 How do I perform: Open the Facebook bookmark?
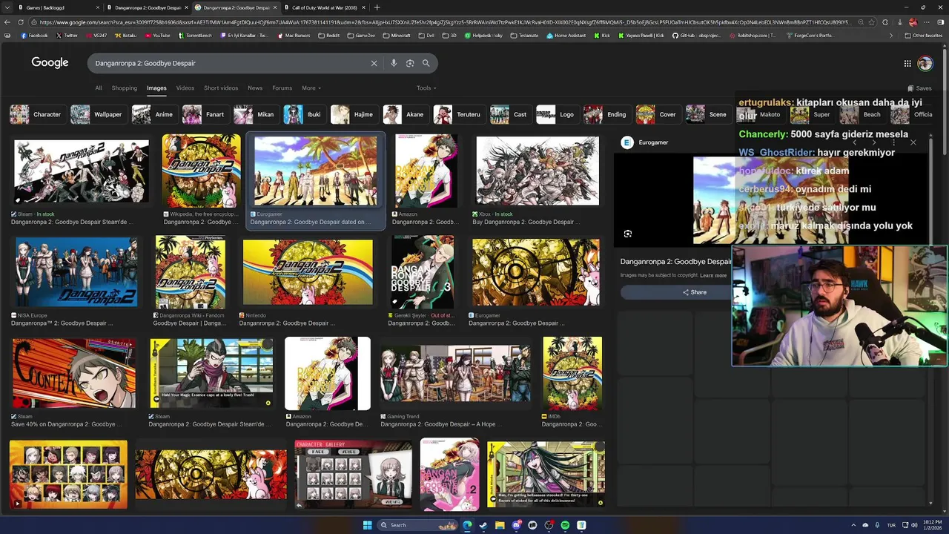tap(34, 35)
